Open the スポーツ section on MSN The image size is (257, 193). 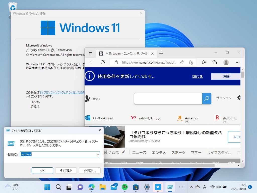point(178,153)
